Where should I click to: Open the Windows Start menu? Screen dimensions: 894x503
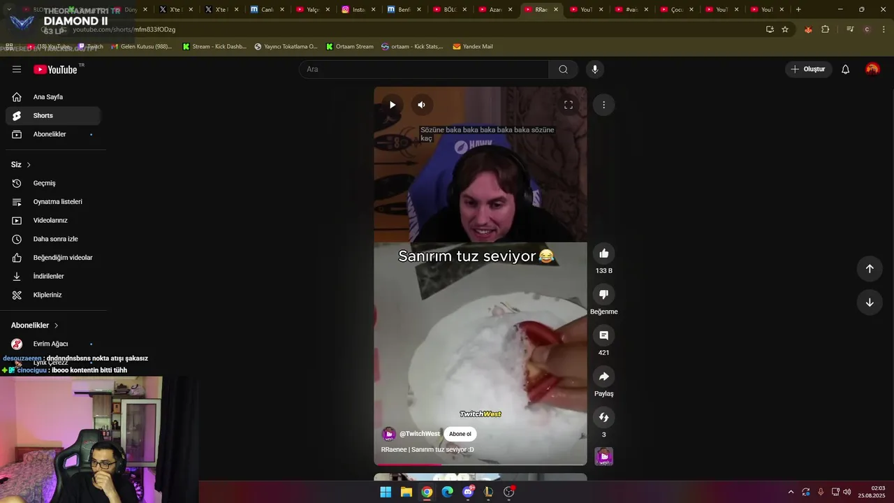(x=386, y=492)
